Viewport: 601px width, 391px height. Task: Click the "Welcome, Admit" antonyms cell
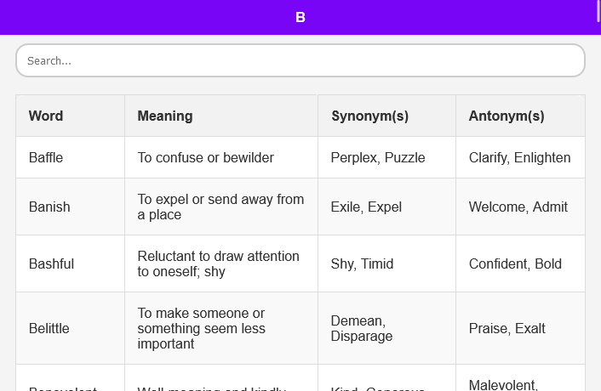pos(518,207)
